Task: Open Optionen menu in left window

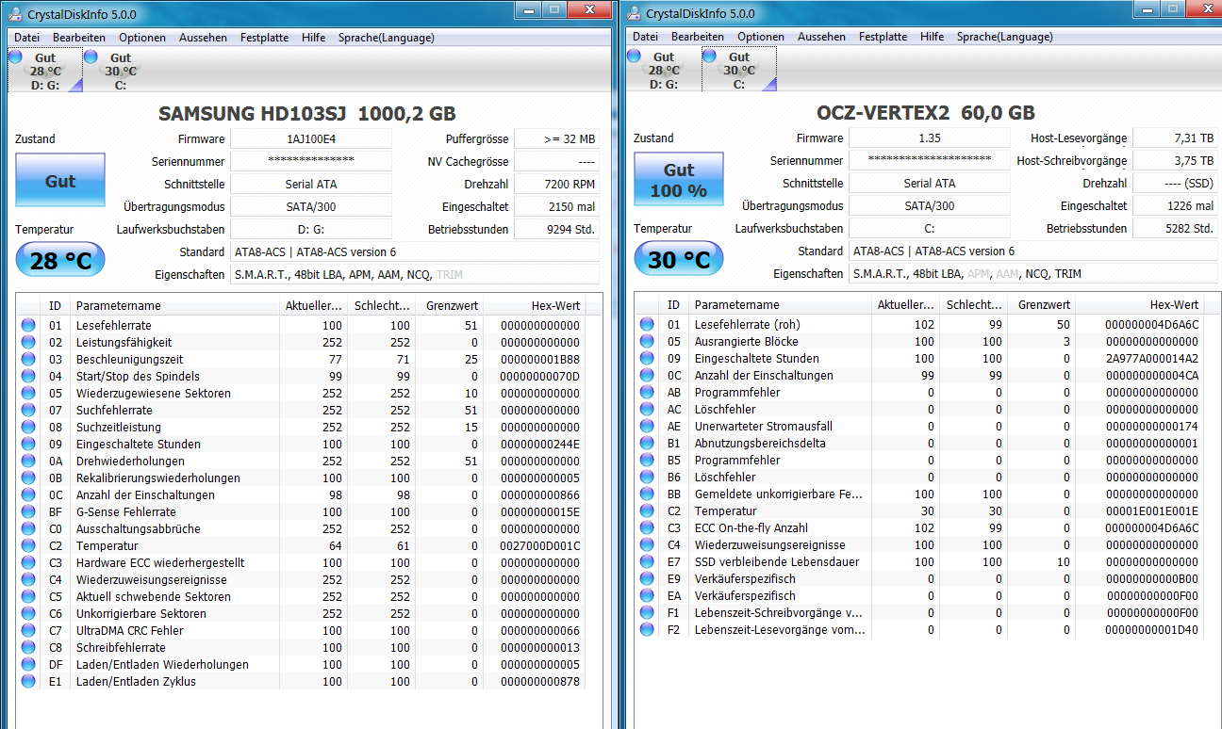Action: (142, 38)
